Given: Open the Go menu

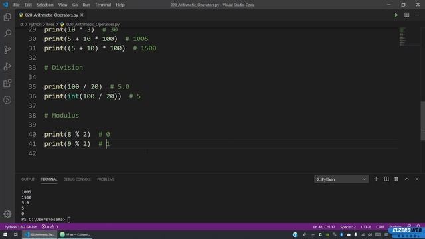Looking at the screenshot, I should [75, 5].
